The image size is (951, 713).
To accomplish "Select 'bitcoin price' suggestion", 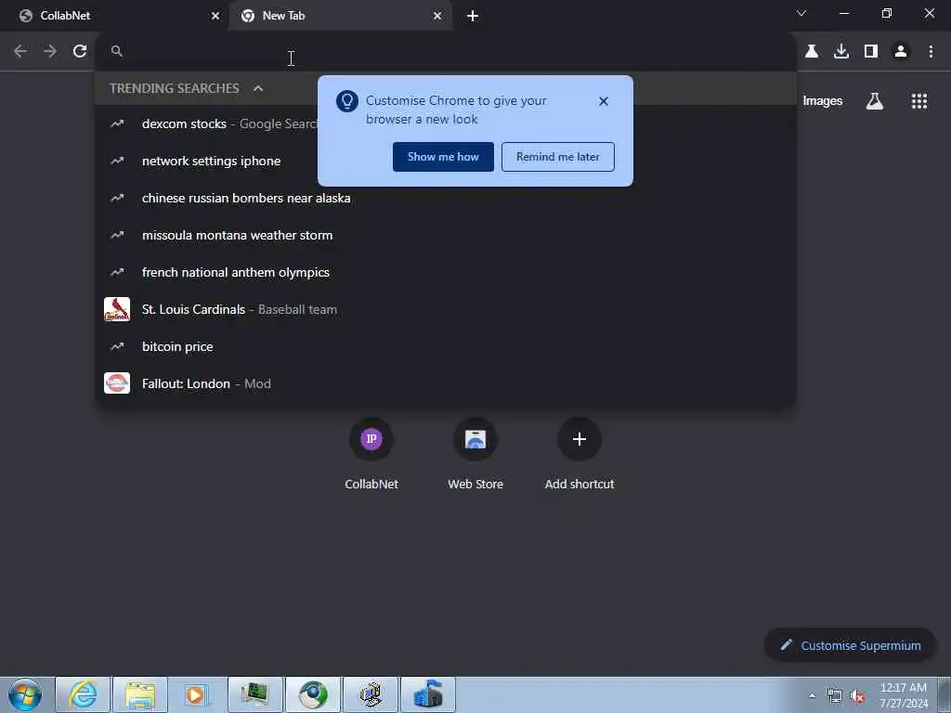I will tap(446, 346).
